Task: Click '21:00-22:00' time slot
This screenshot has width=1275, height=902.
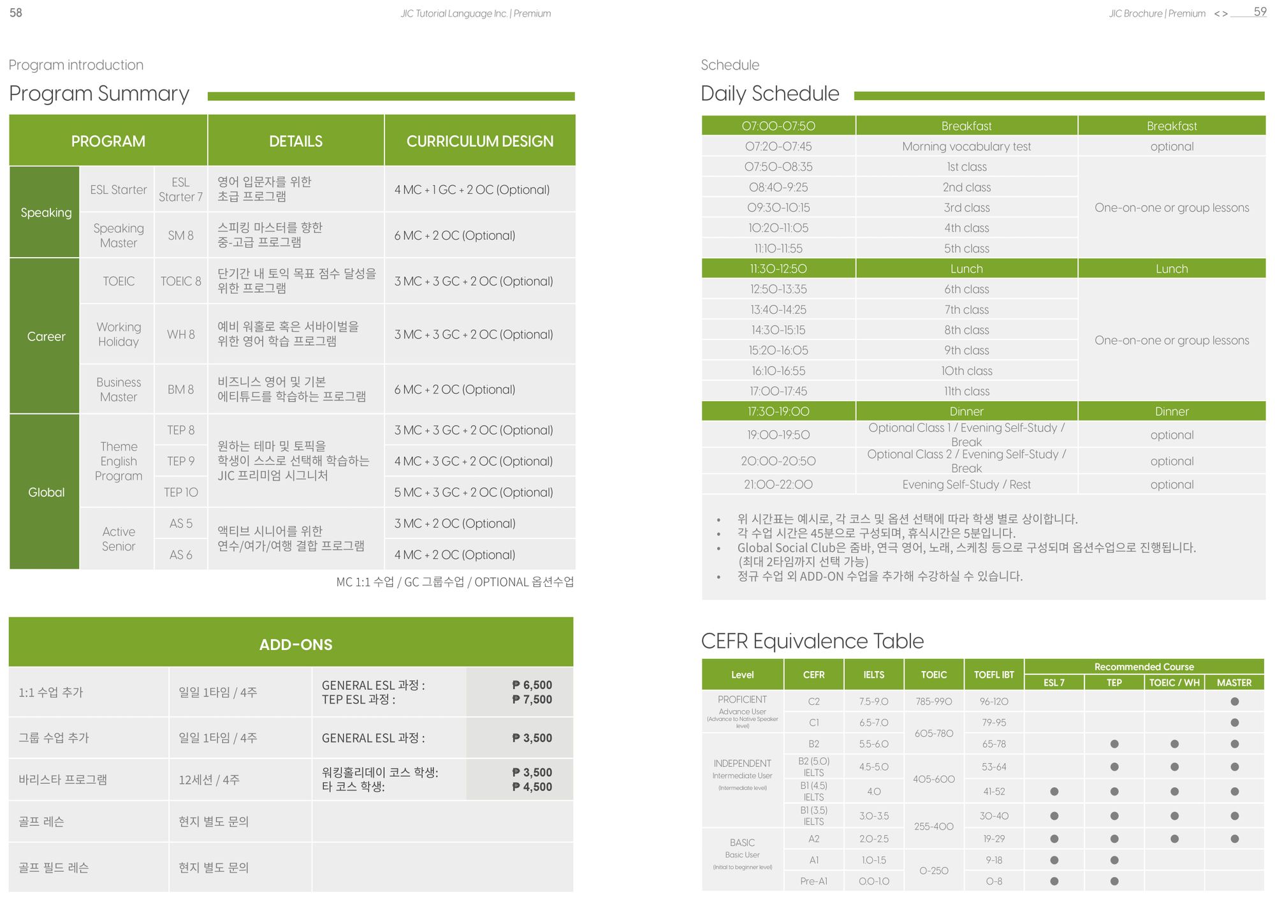Action: [778, 484]
